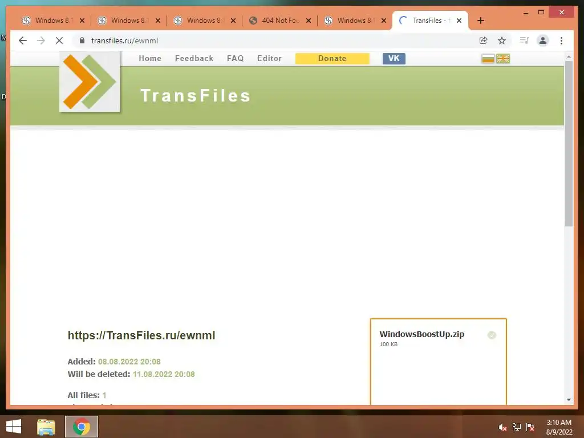
Task: Switch to the Windows 8.1 tab beside TransFiles
Action: click(355, 21)
